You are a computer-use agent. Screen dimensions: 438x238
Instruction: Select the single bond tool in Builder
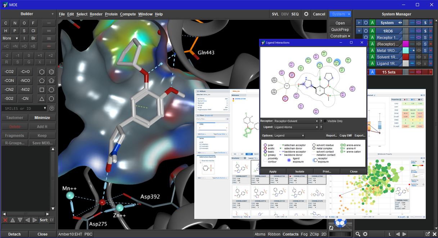click(x=49, y=23)
